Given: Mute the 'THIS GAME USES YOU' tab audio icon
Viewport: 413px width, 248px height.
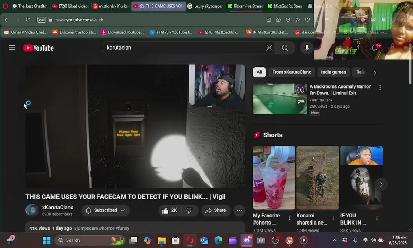Looking at the screenshot, I should [141, 6].
